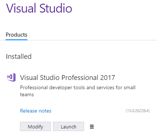
Task: Launch Visual Studio Professional 2017
Action: pos(69,127)
